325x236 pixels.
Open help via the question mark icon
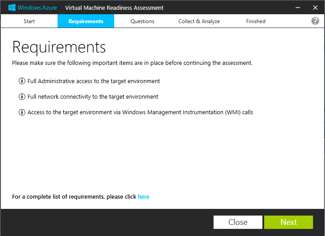click(x=315, y=21)
